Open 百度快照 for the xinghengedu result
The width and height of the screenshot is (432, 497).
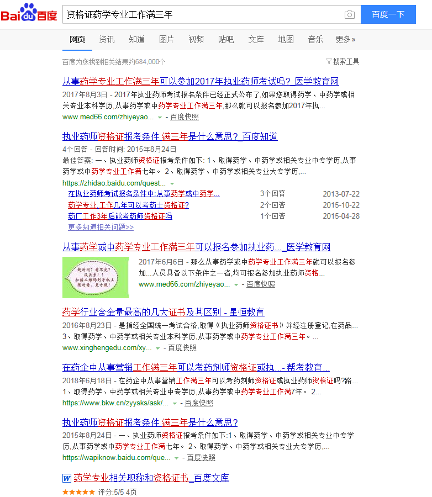pos(182,348)
